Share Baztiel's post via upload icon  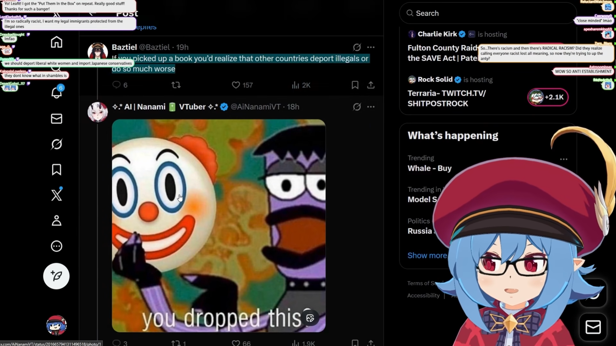(371, 85)
